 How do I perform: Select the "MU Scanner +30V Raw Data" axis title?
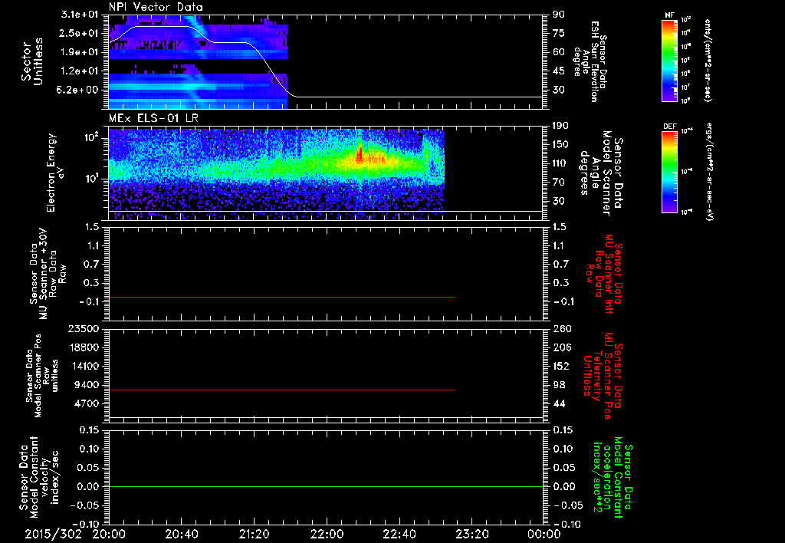[47, 273]
